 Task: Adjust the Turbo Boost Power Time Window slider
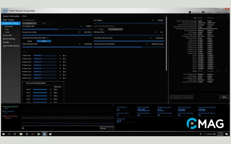[129, 47]
